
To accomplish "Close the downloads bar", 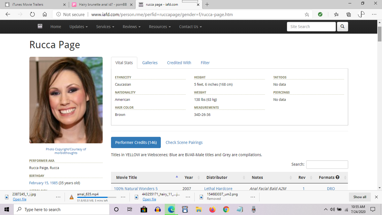I will (376, 197).
